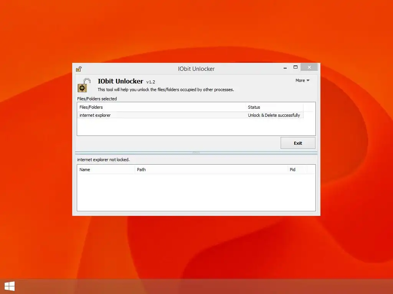Click the large padlock logo icon

84,85
